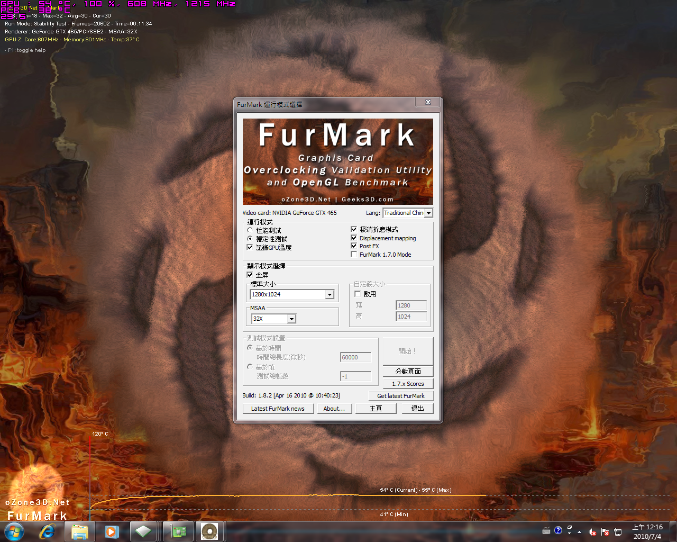Viewport: 677px width, 542px height.
Task: Click the Build: 1.8.2 version text
Action: click(291, 395)
